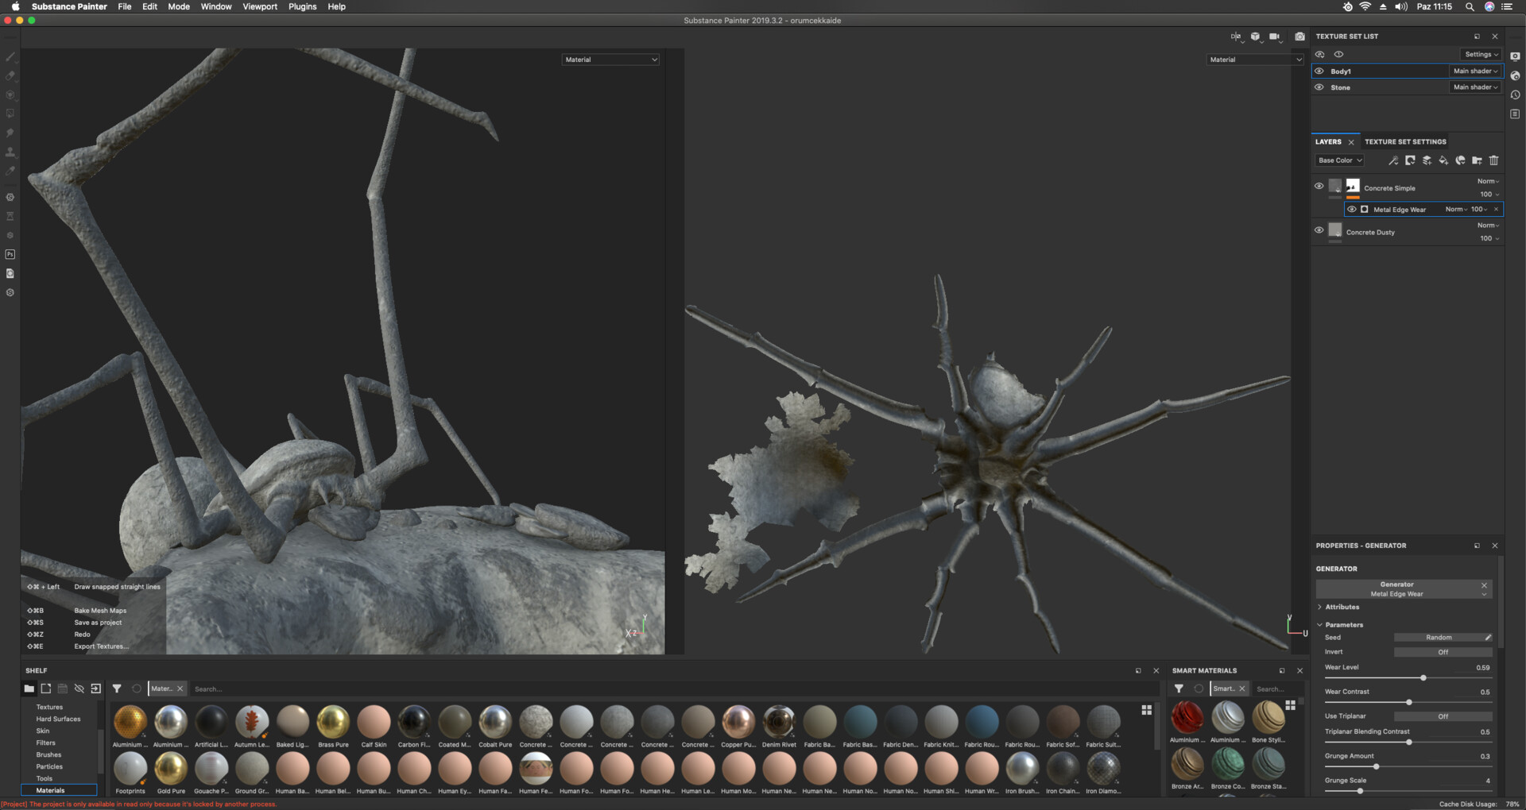Add a mask to the layer
The height and width of the screenshot is (810, 1526).
point(1410,160)
